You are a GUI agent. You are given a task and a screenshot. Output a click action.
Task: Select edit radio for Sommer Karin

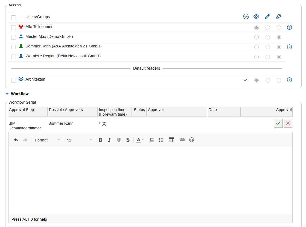268,47
